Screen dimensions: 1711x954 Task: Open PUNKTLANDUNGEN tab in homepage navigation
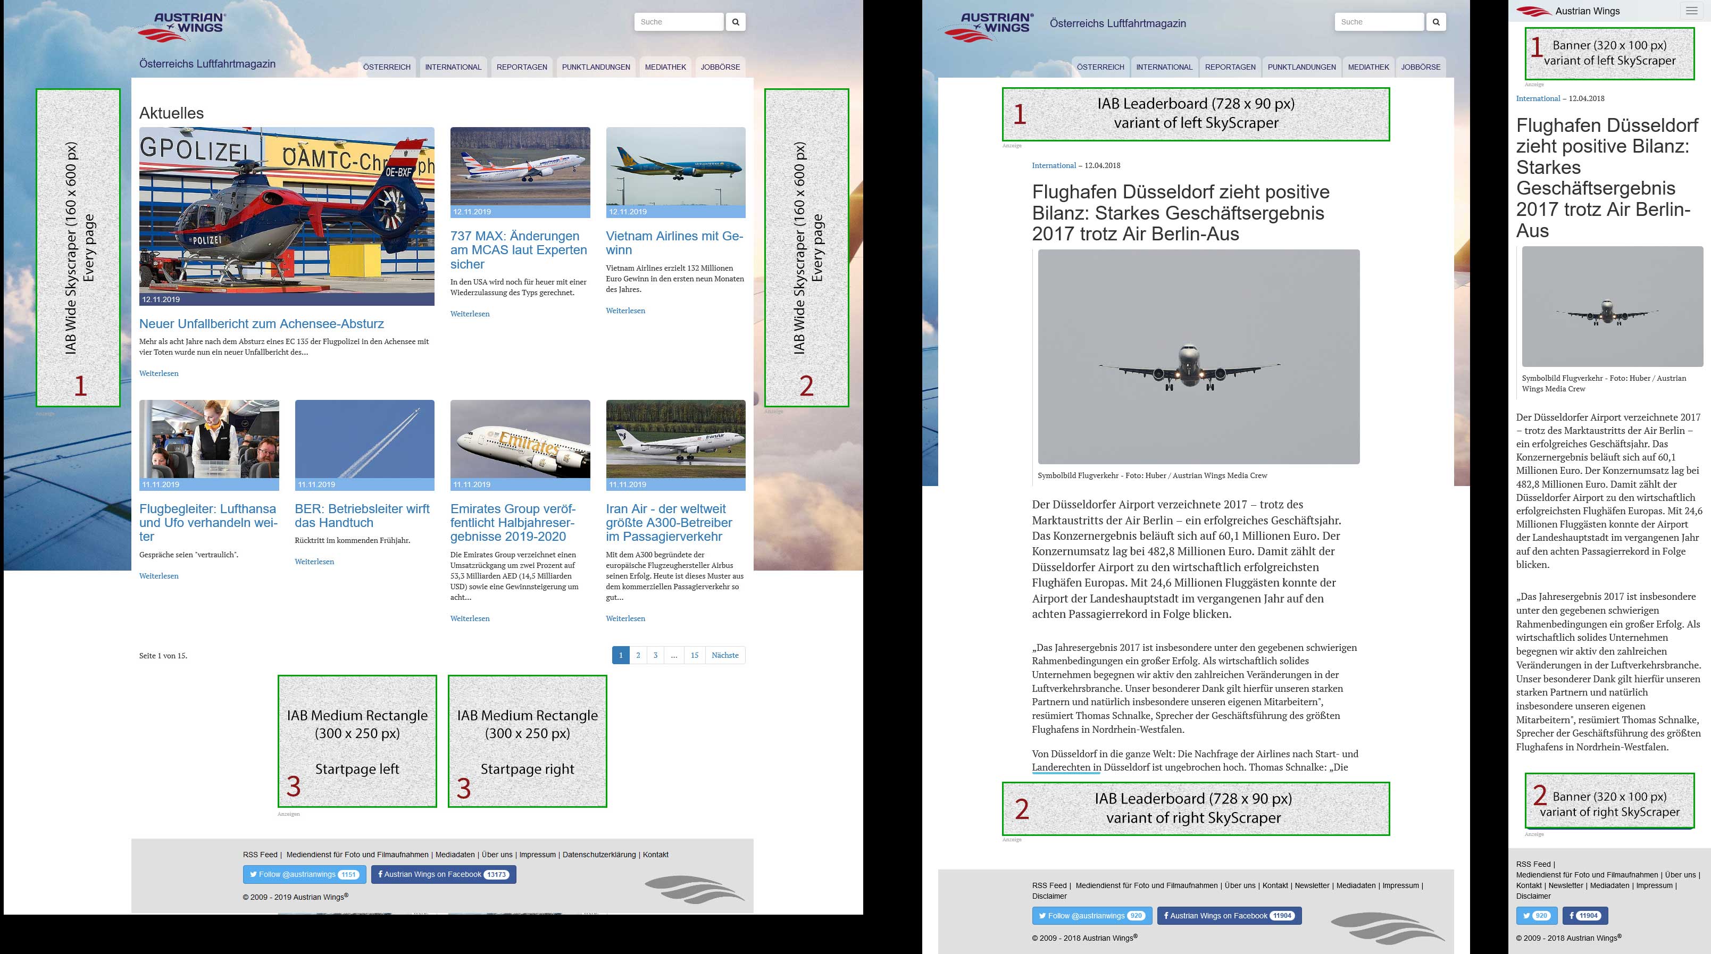pos(596,67)
